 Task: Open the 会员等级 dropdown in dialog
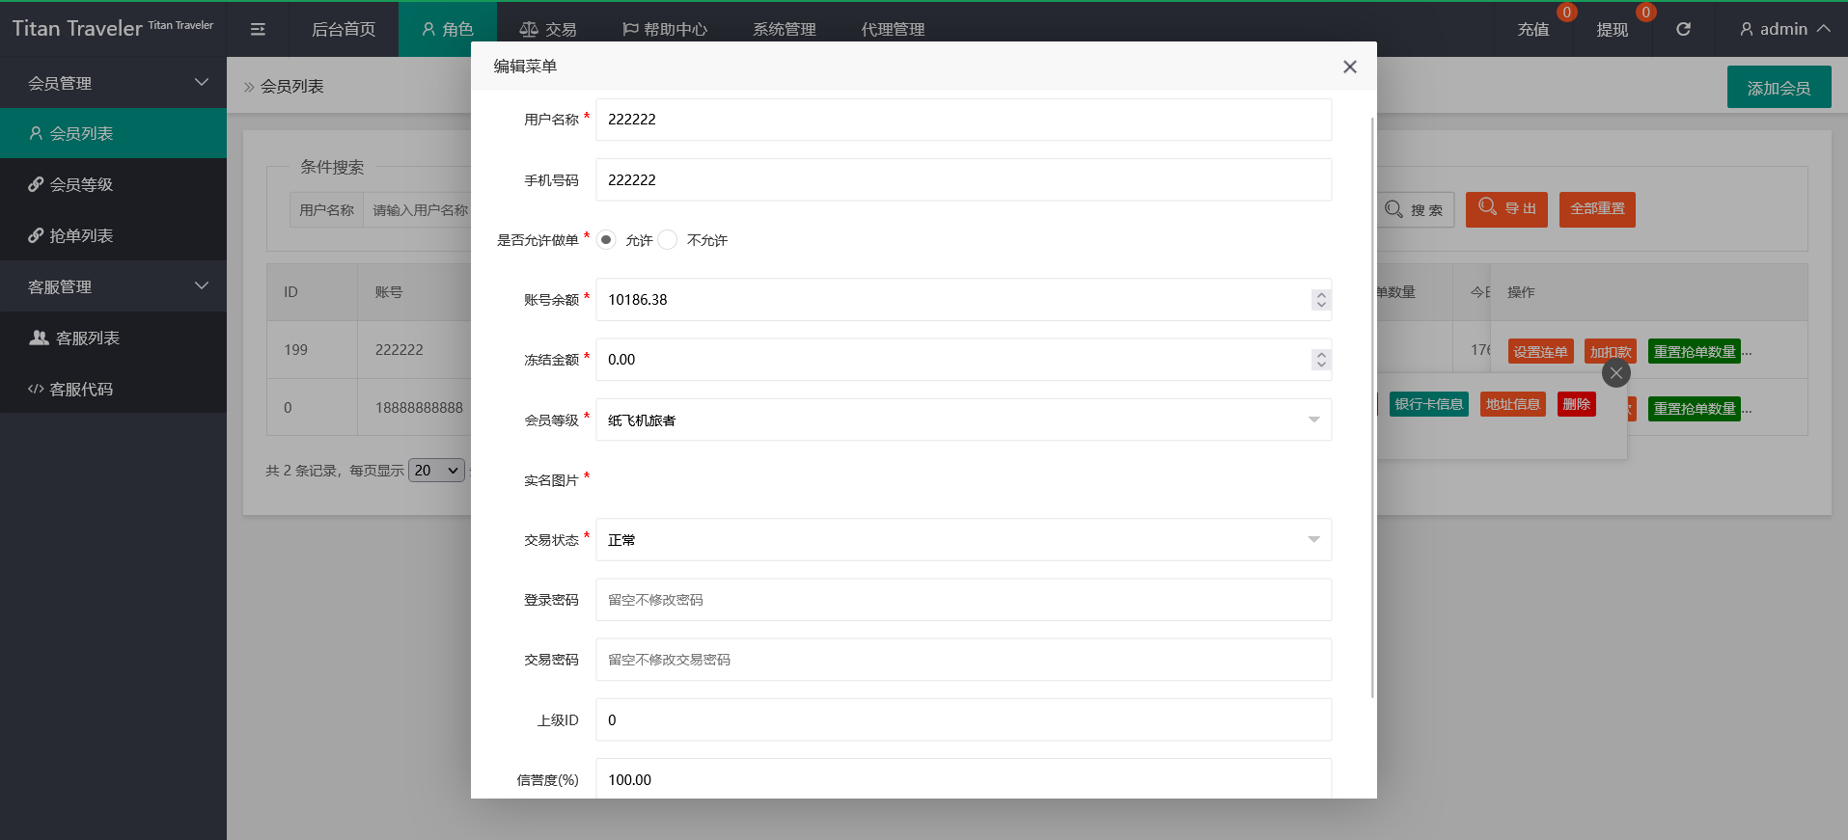point(963,420)
